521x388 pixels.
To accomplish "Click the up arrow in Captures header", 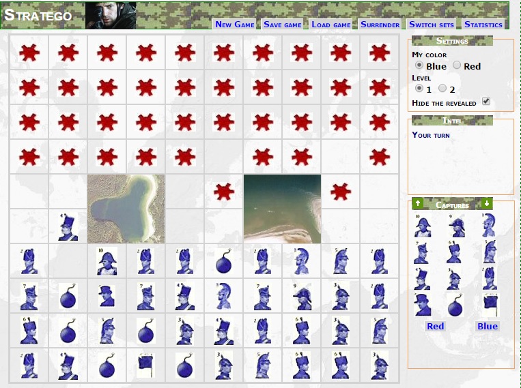I will [x=418, y=203].
